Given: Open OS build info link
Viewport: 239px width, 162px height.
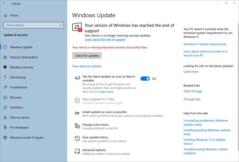Looking at the screenshot, I should [x=192, y=99].
